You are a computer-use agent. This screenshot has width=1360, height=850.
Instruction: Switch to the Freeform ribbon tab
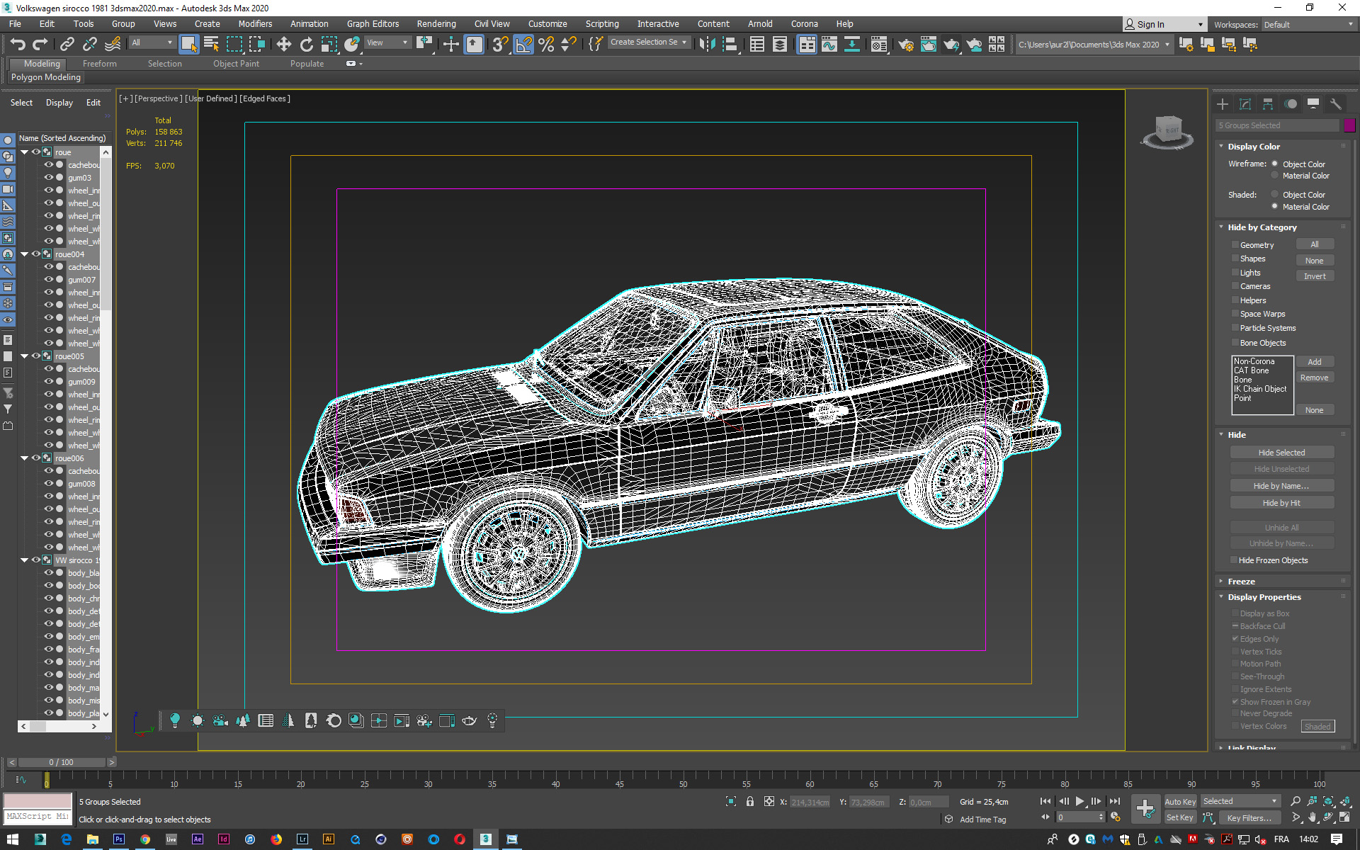tap(99, 63)
